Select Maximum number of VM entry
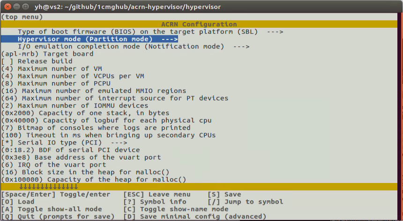The width and height of the screenshot is (403, 221). [x=52, y=69]
